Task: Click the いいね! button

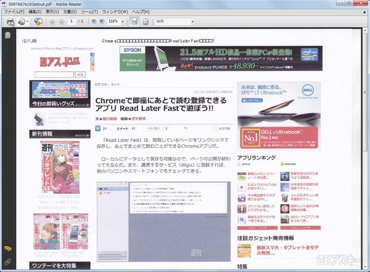Action: click(x=154, y=128)
